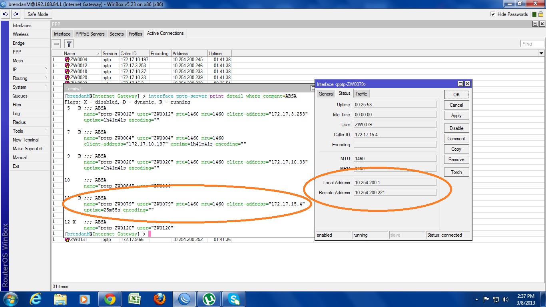Open the column dropdown arrow at table right

pos(541,54)
